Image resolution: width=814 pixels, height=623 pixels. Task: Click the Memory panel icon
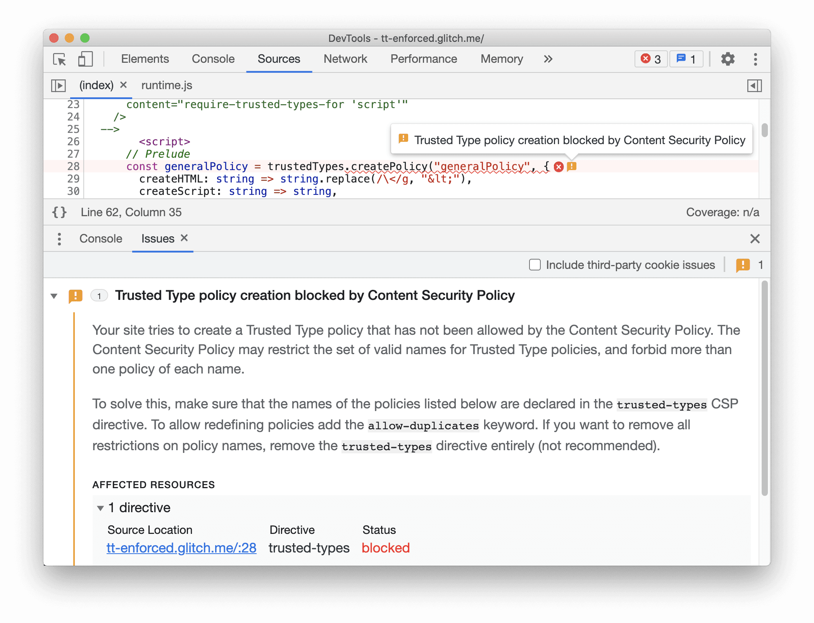pyautogui.click(x=501, y=59)
